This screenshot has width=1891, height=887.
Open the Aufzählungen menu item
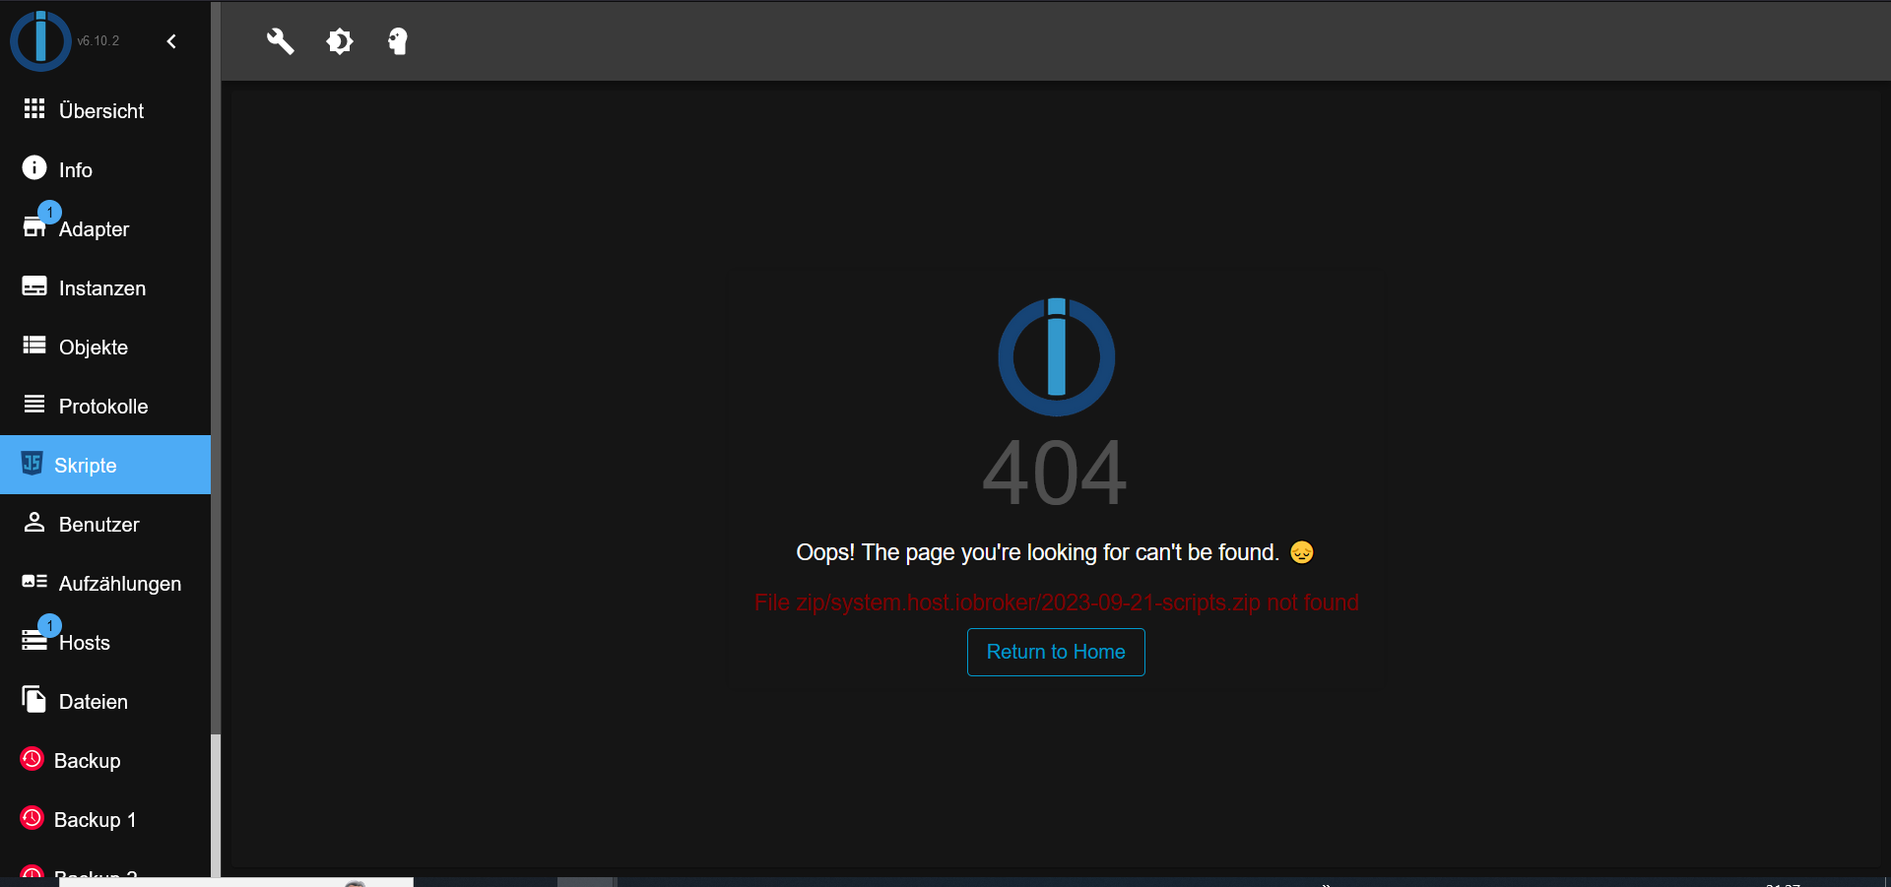click(x=105, y=583)
